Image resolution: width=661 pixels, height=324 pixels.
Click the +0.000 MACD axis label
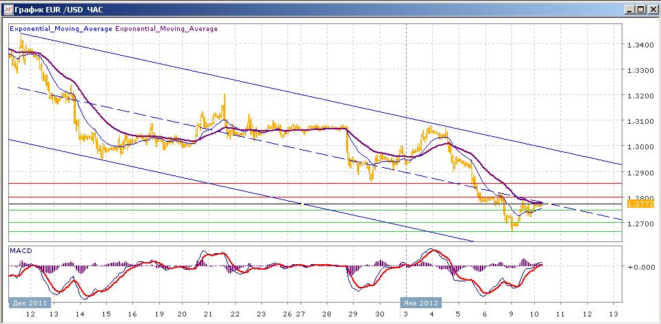pos(638,266)
